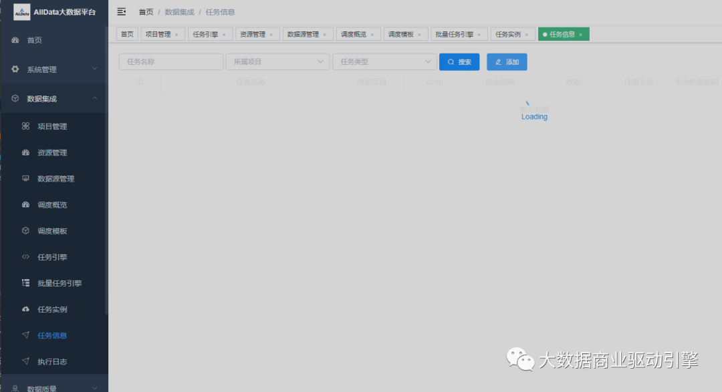The height and width of the screenshot is (392, 722).
Task: Open the 任务类型 dropdown
Action: pyautogui.click(x=384, y=62)
